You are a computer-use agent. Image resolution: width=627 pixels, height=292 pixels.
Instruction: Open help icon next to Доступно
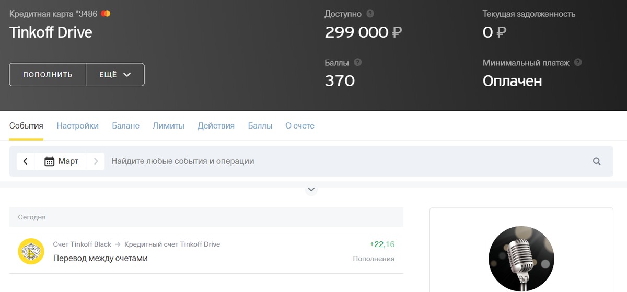[370, 14]
